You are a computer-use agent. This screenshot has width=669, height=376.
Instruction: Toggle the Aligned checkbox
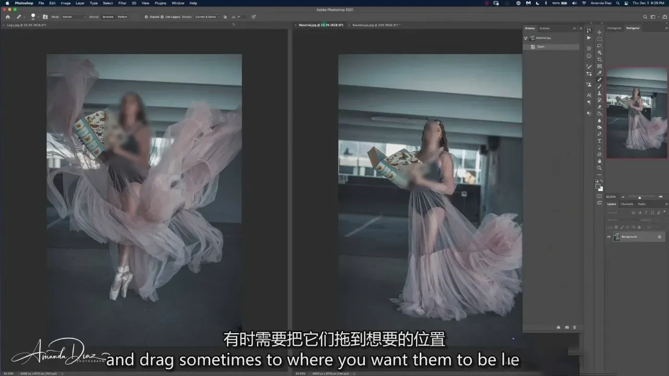coord(146,17)
